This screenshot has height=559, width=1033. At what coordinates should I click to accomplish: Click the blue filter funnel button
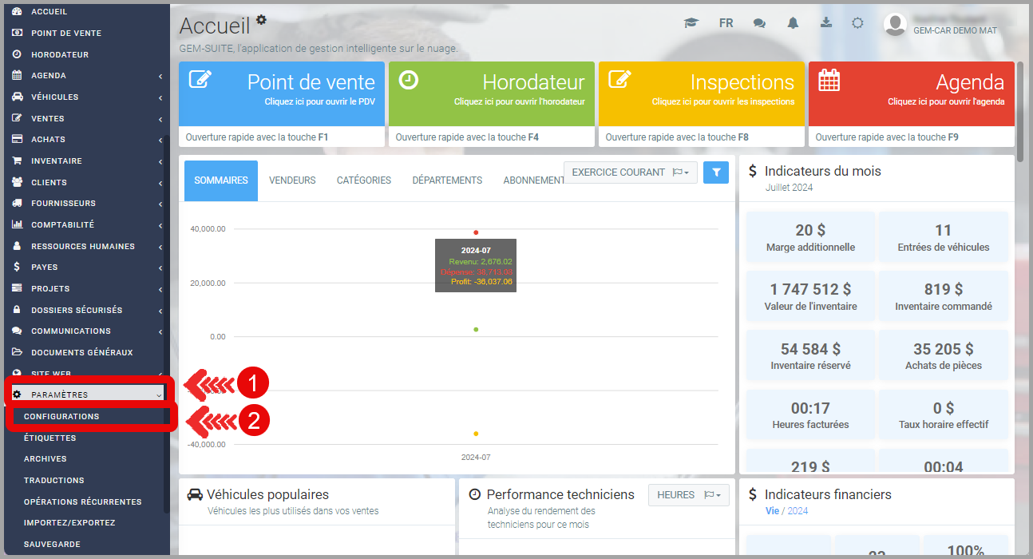point(716,172)
